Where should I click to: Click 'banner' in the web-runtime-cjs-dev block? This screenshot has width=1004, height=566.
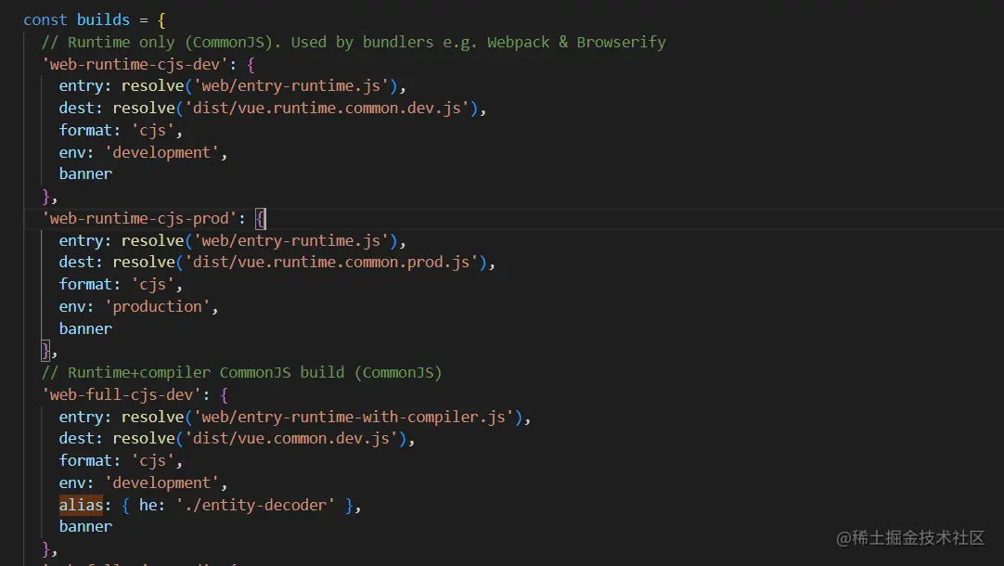point(85,174)
